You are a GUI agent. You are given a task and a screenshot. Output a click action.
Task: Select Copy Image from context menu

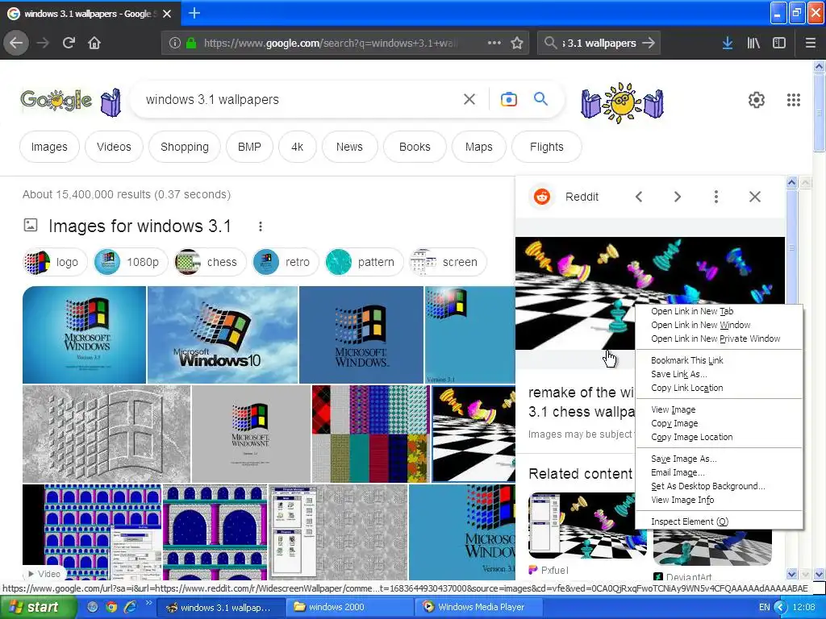(719, 422)
